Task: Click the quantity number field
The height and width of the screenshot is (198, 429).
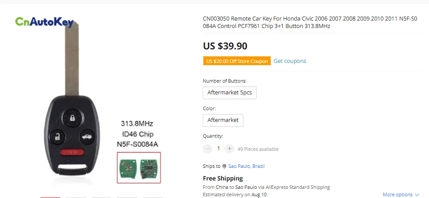Action: [218, 149]
